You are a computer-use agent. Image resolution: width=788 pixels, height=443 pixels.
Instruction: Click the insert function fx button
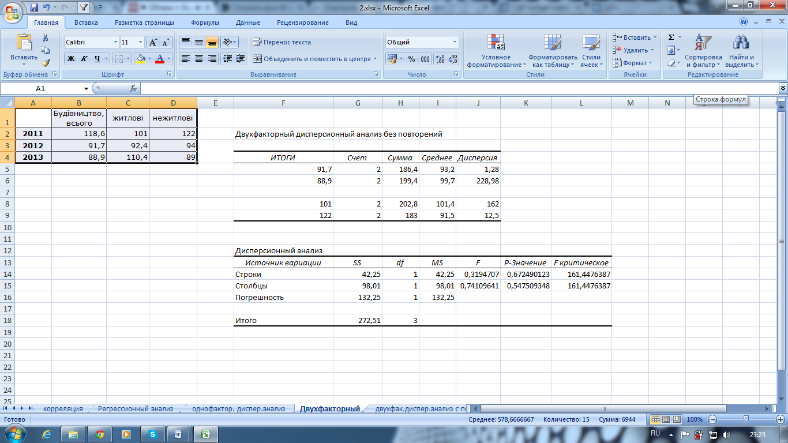[133, 88]
